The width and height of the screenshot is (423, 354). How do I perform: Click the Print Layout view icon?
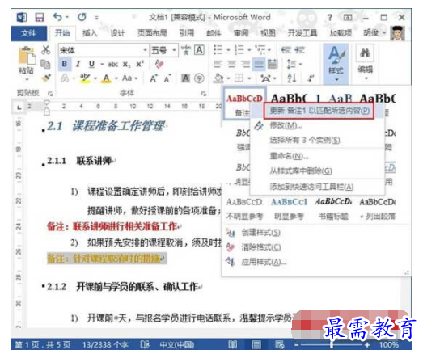click(256, 344)
